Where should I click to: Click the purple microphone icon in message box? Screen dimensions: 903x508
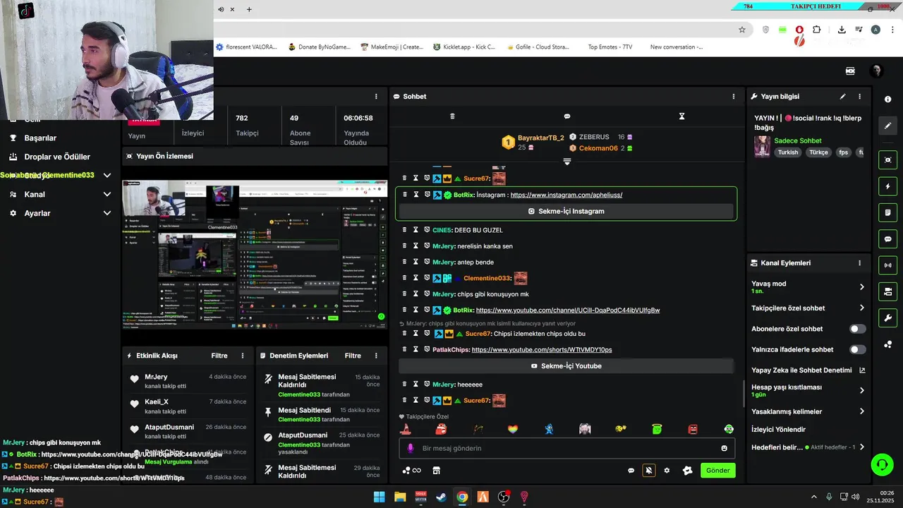(411, 448)
